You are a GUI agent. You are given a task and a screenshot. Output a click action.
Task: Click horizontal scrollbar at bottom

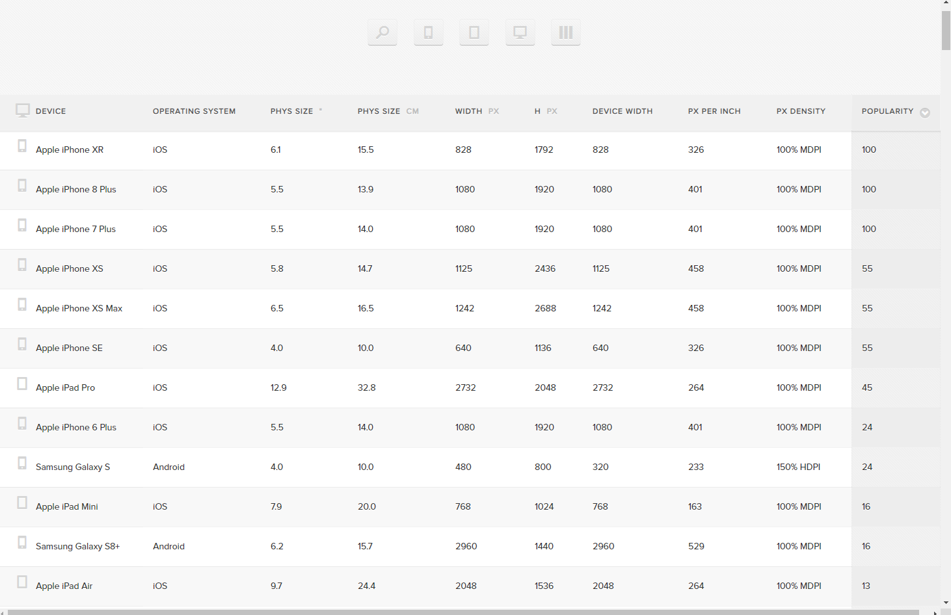[x=462, y=612]
